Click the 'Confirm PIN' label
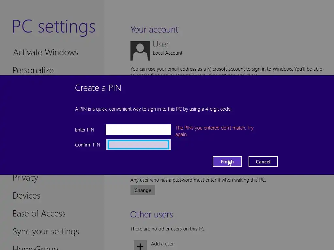The image size is (334, 250). coord(87,145)
